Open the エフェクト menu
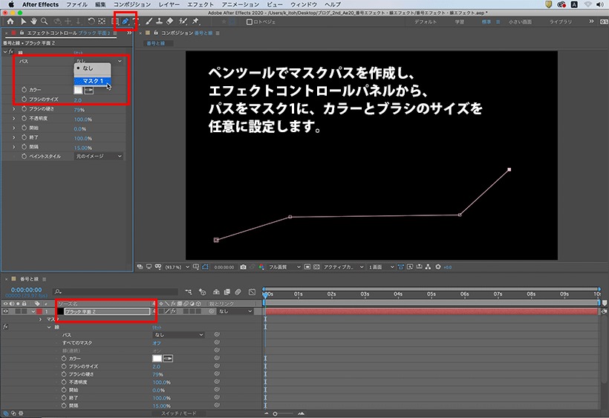Viewport: 609px width, 418px height. click(x=201, y=4)
